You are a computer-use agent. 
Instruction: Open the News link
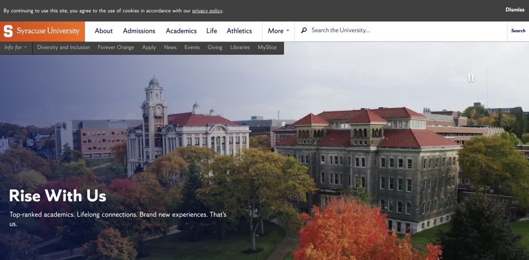click(170, 48)
